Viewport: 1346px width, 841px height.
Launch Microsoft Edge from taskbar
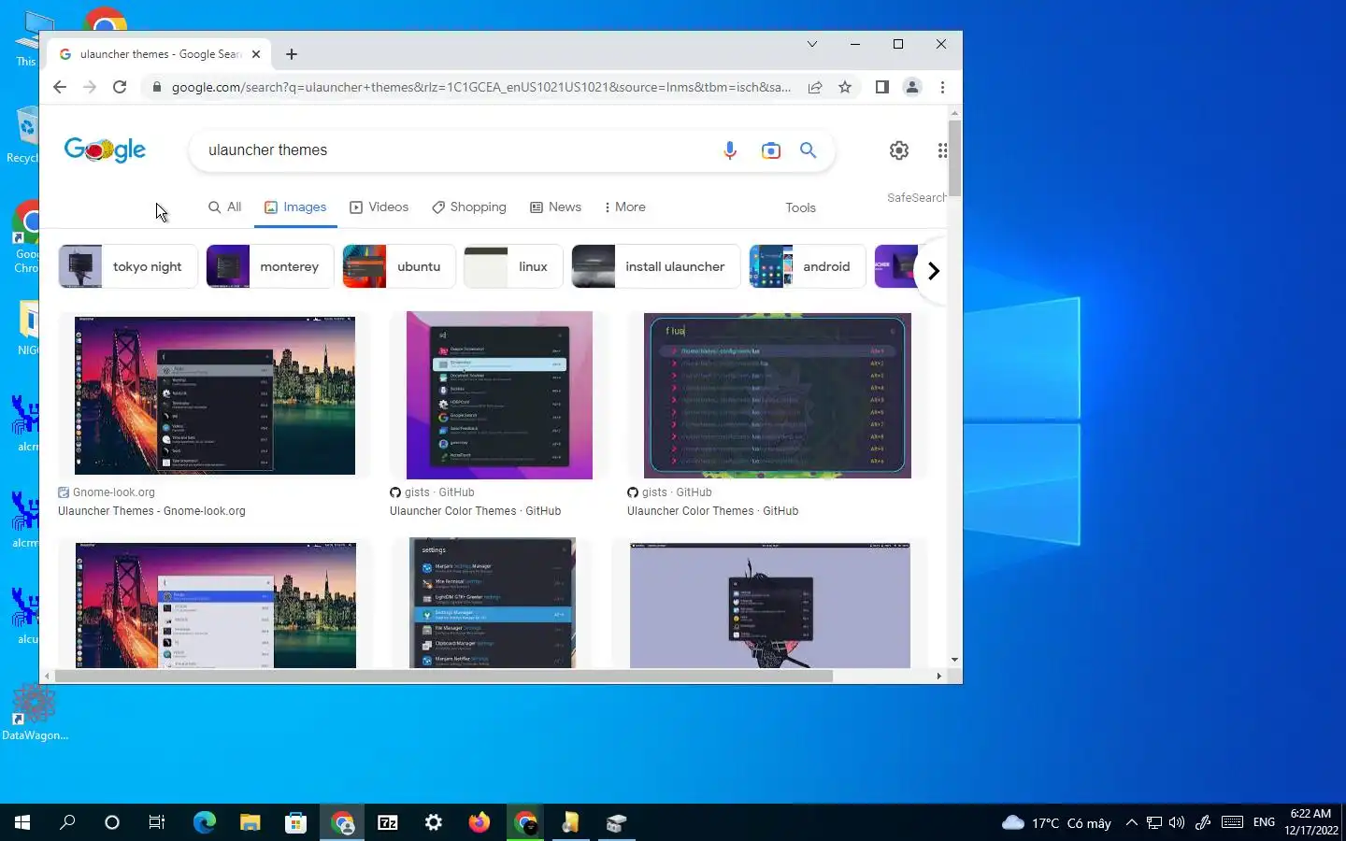point(204,822)
